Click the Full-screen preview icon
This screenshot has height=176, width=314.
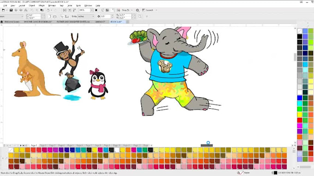click(96, 10)
